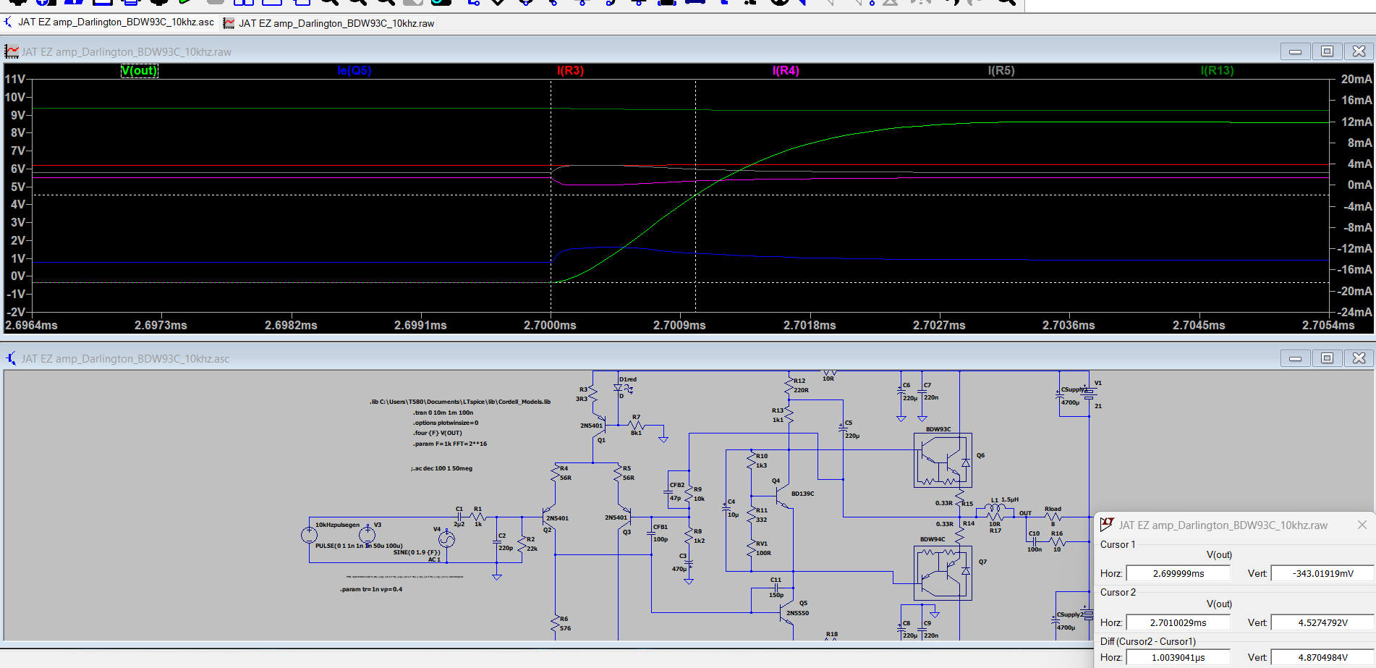Select the CSupply 4700µ capacitor near V1

[1058, 396]
